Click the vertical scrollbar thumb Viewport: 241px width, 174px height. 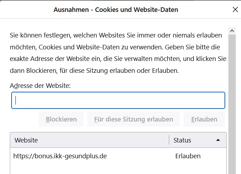232,105
